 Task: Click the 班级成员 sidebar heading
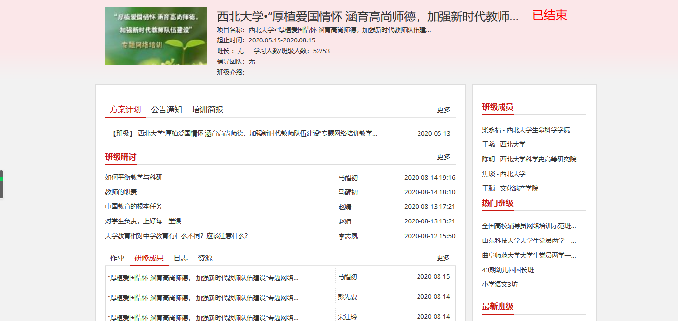(498, 107)
